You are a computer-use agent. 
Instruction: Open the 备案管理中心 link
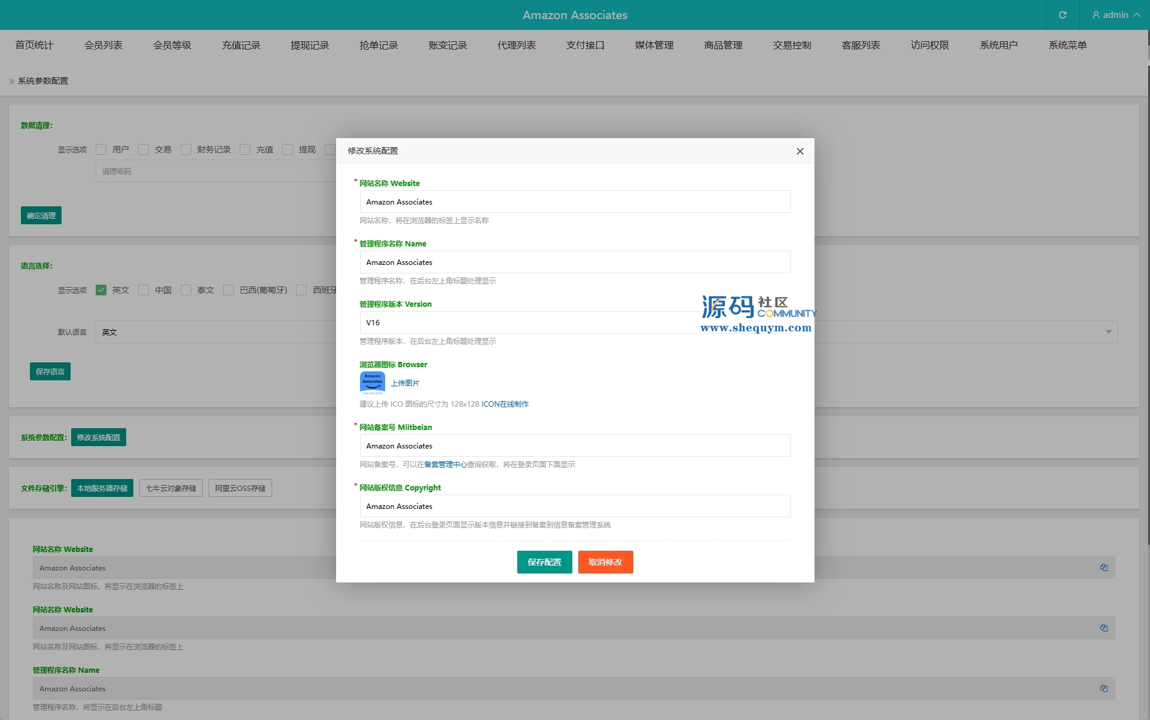pyautogui.click(x=446, y=465)
